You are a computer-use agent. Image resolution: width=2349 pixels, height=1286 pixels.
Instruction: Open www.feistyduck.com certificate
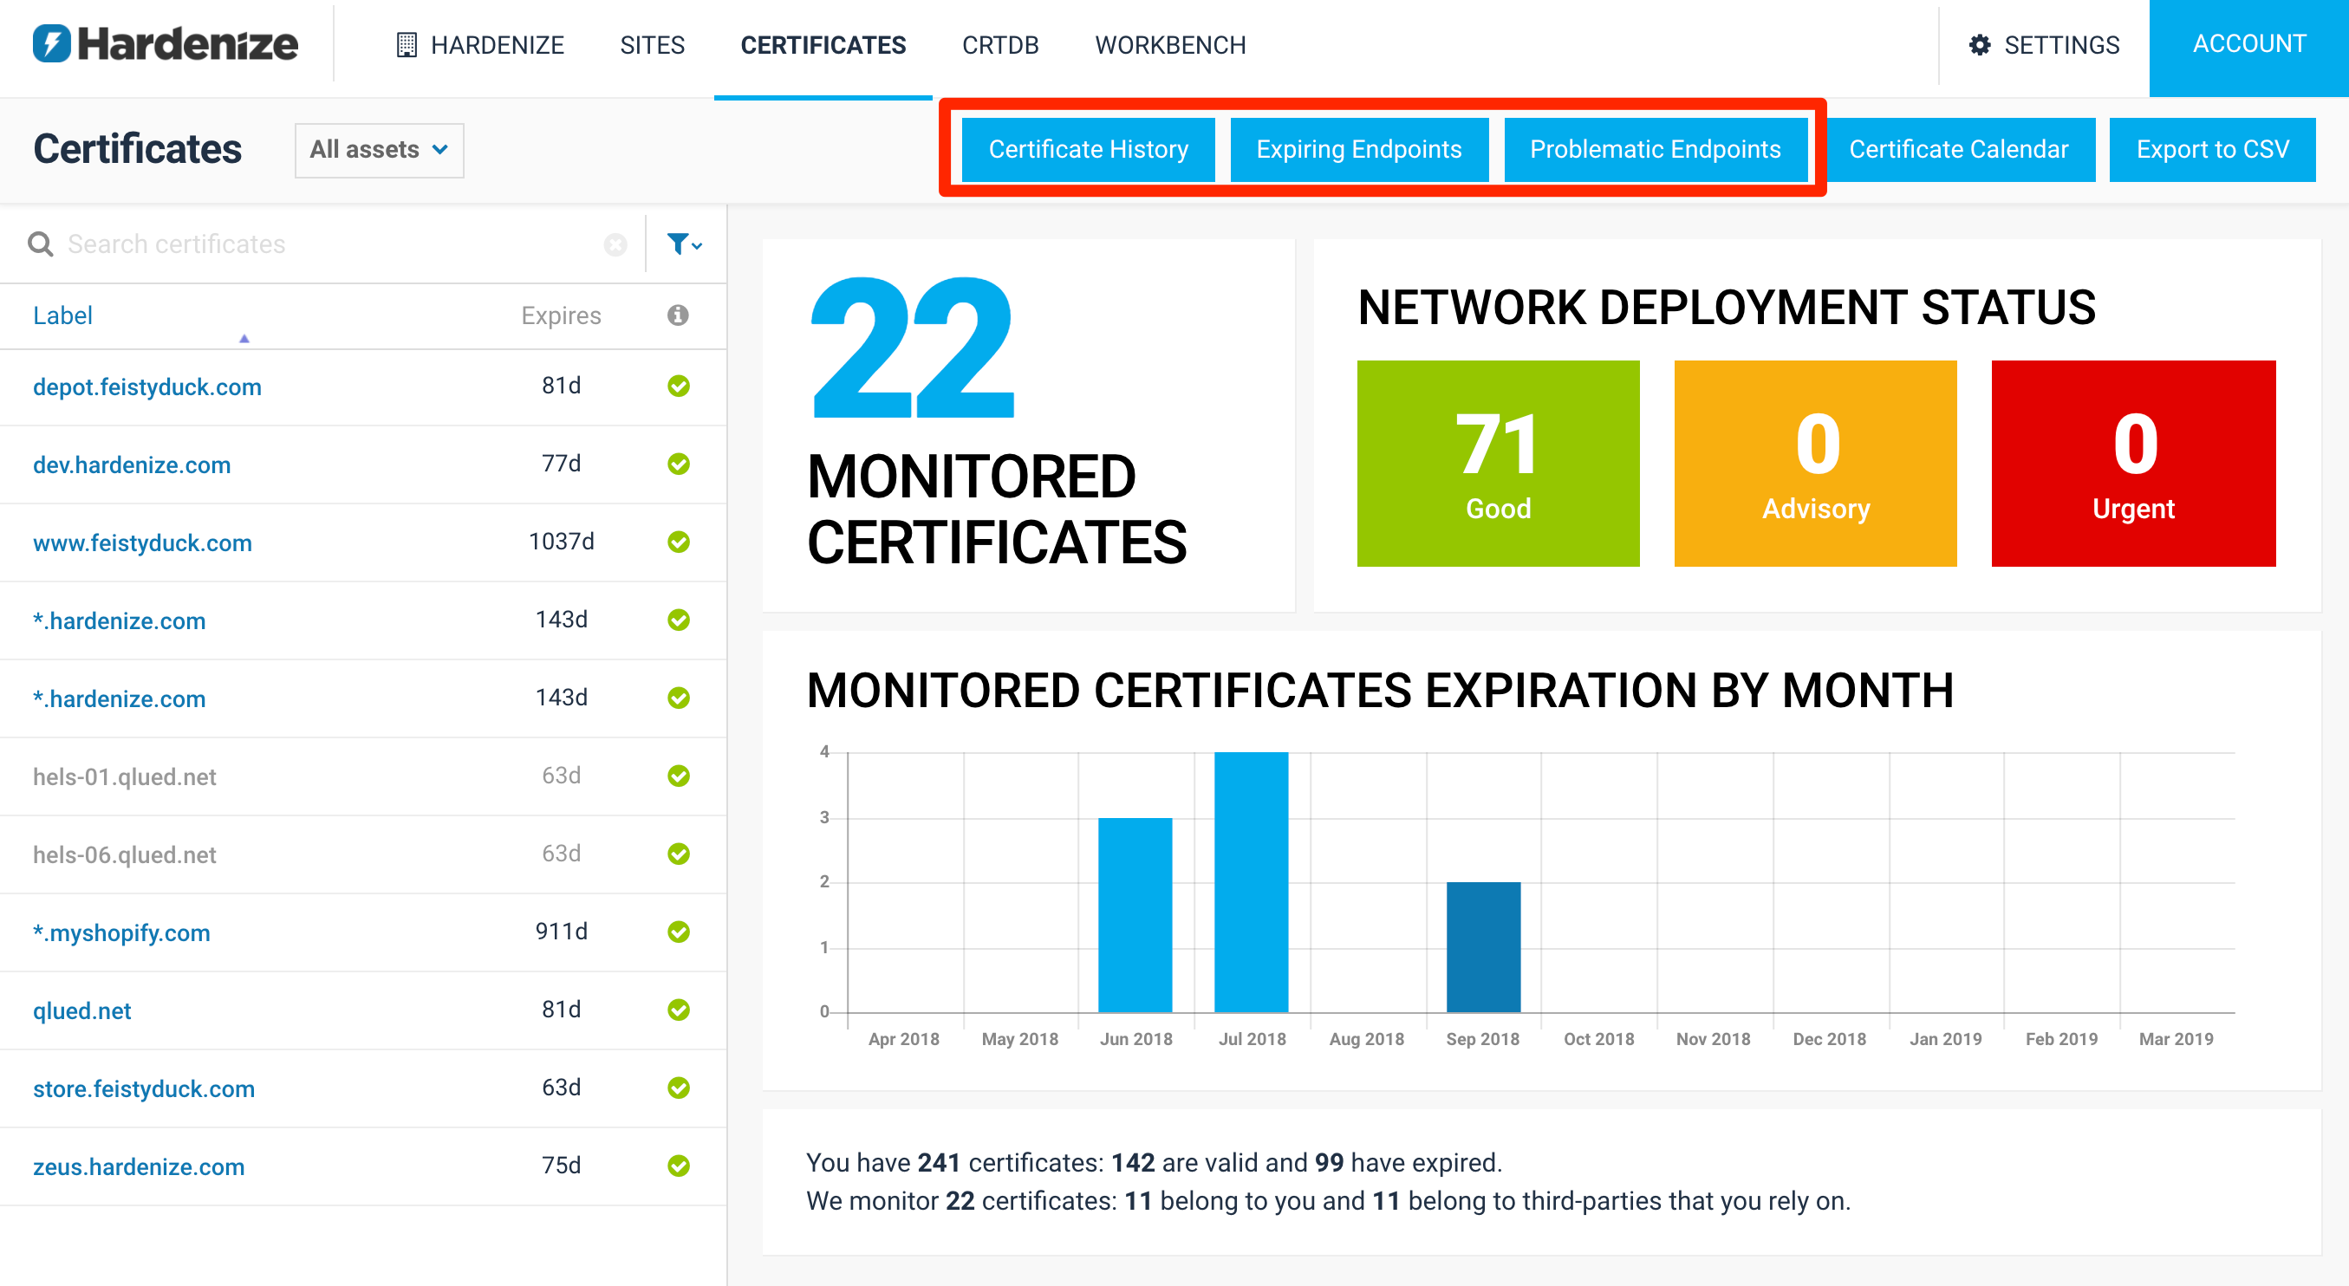point(142,542)
